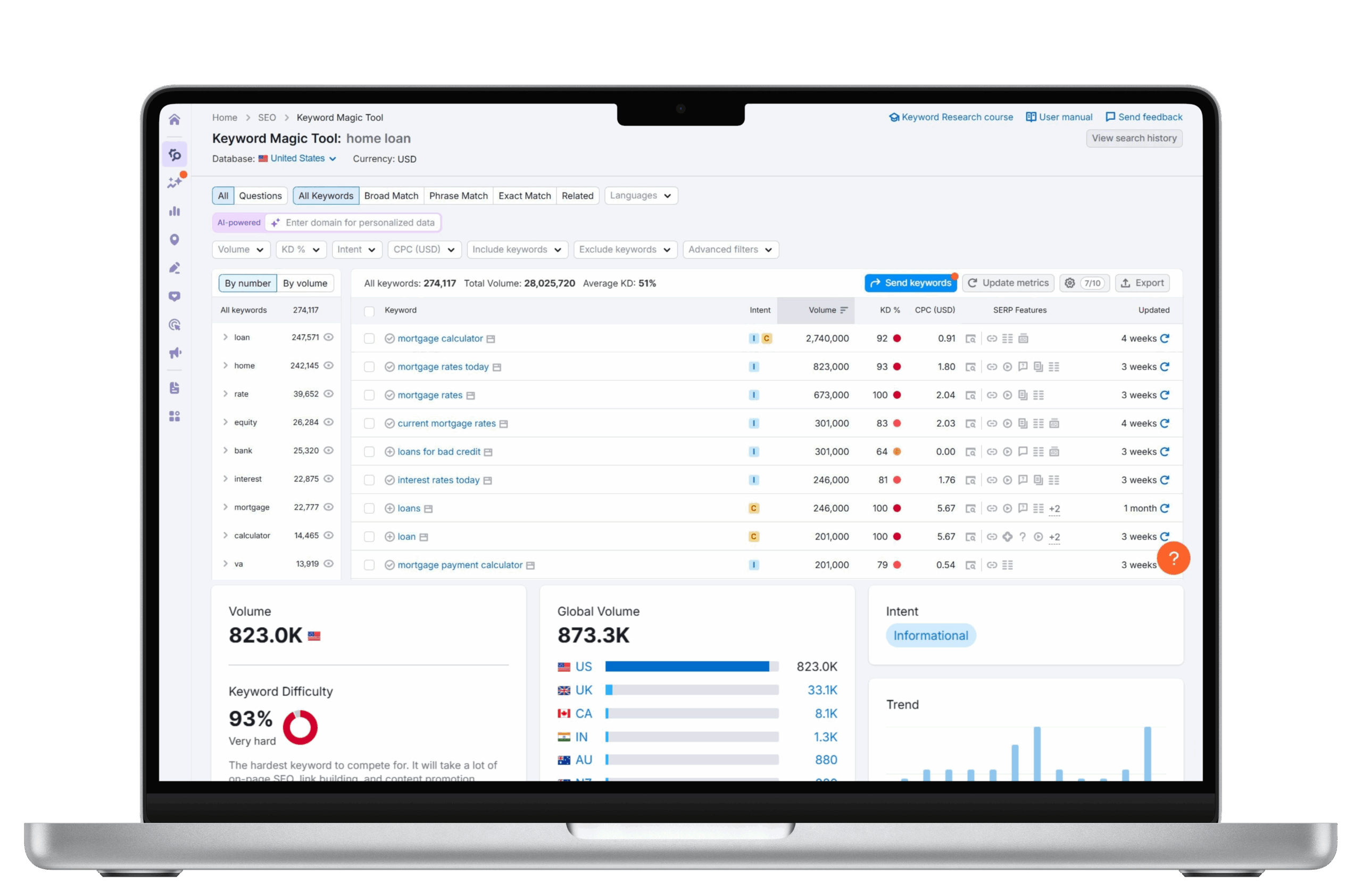The width and height of the screenshot is (1362, 885).
Task: Open the location pin sidebar icon
Action: pyautogui.click(x=175, y=239)
